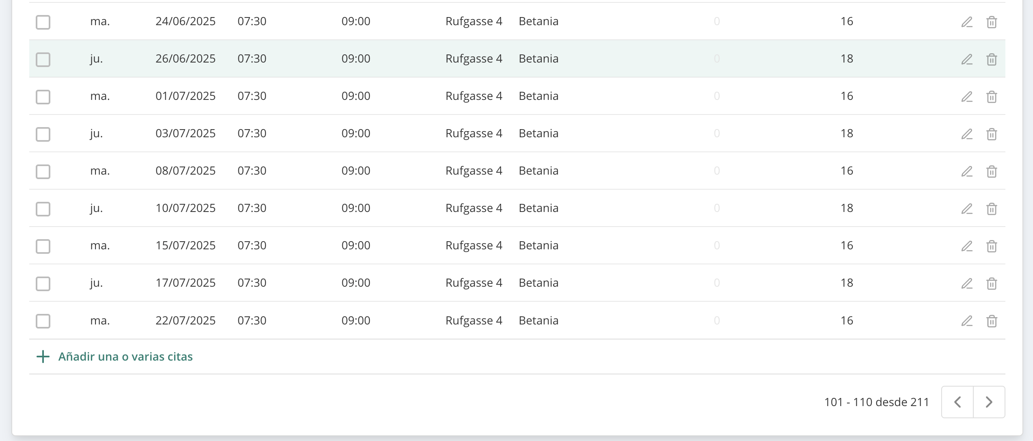Click the 03/07/2025 date cell
The image size is (1033, 441).
coord(186,133)
